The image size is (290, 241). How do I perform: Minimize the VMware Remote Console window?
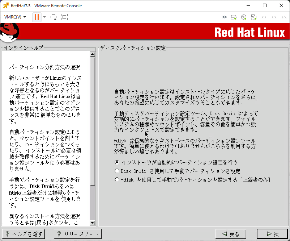248,5
